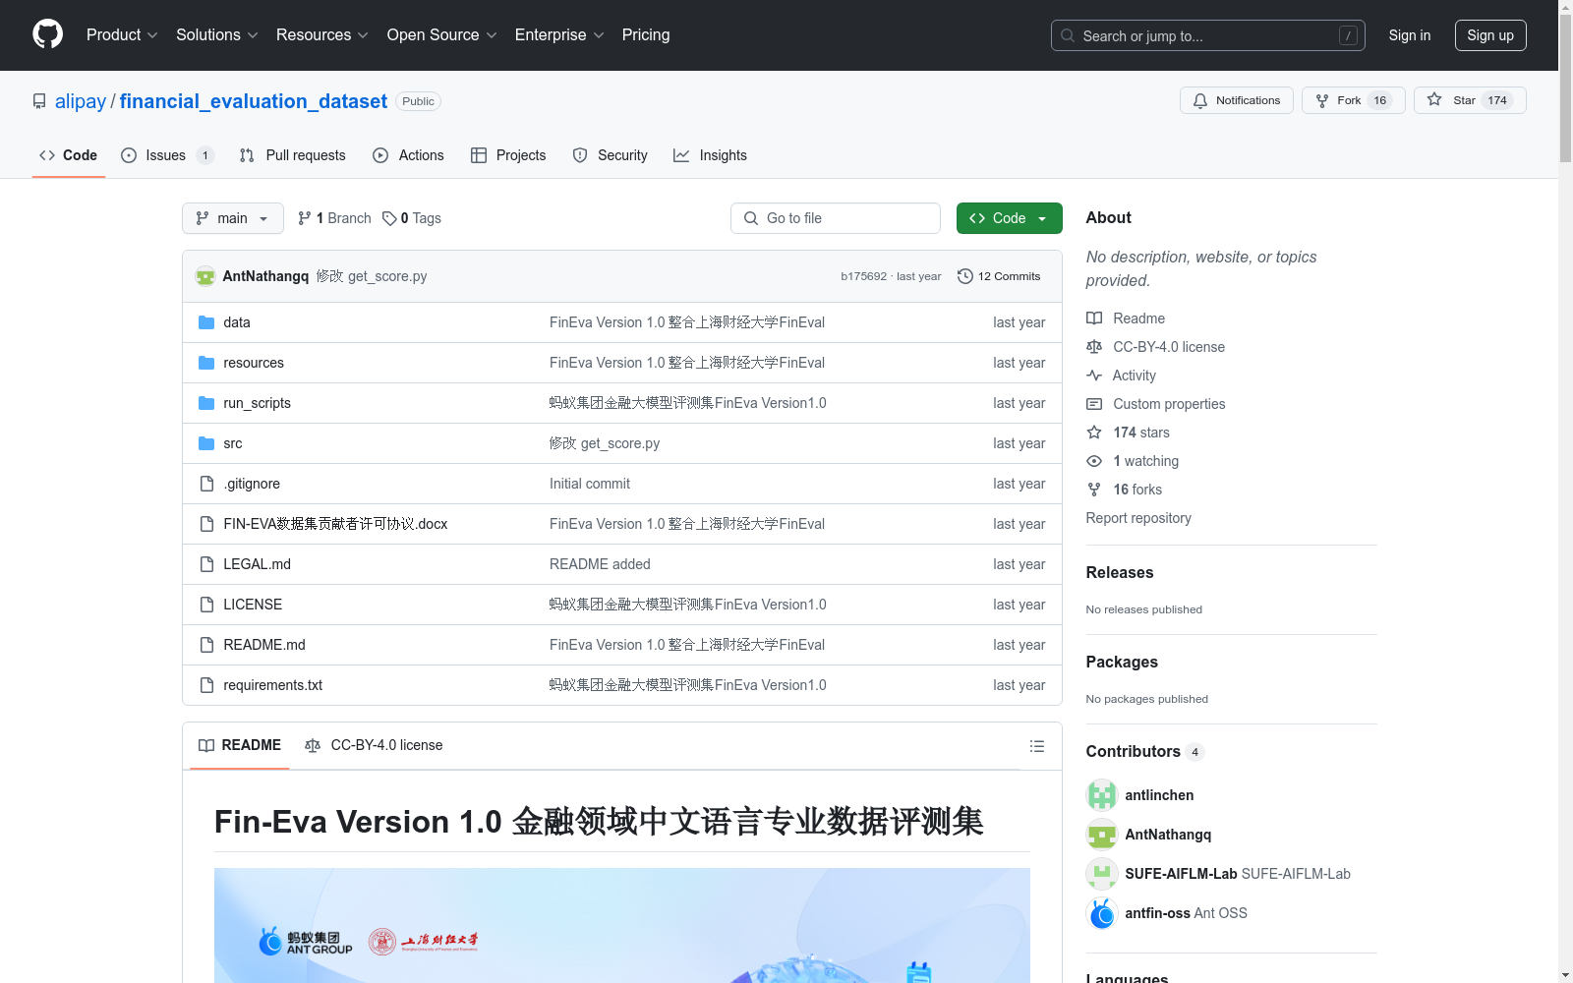Switch to the Pull requests tab

293,155
